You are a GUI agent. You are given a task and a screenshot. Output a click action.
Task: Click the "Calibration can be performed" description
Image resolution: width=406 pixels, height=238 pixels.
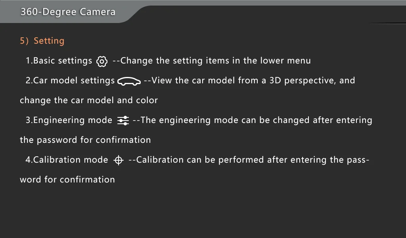(x=249, y=160)
